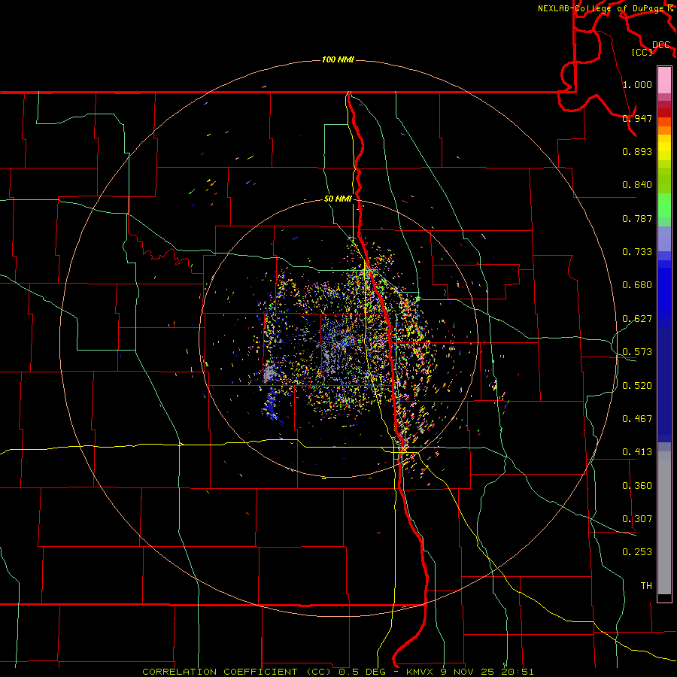
Task: Click the 0.573 legend value
Action: click(637, 352)
